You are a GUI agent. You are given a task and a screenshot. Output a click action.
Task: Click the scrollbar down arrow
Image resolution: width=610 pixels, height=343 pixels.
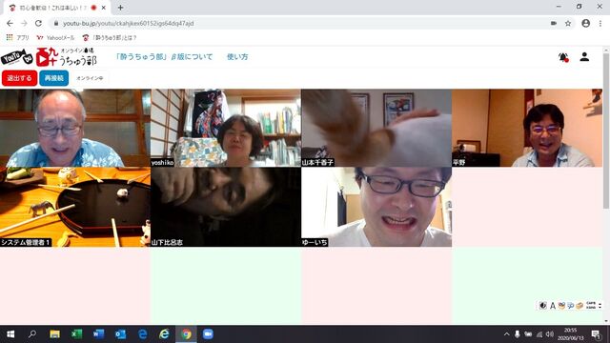(606, 321)
